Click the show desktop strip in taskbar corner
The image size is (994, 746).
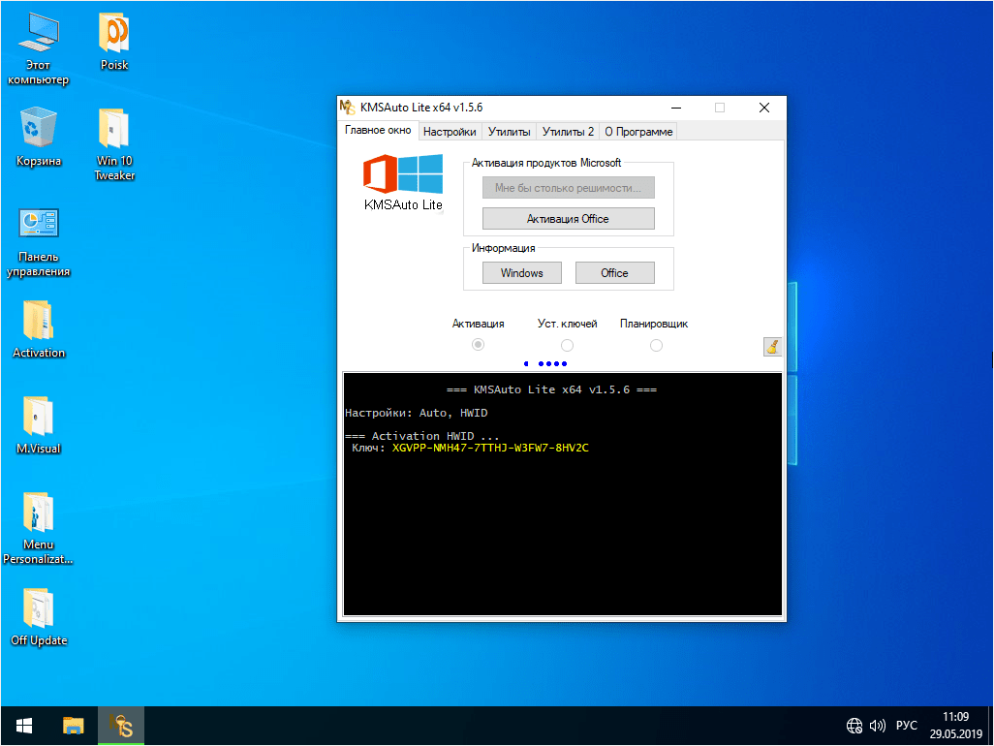pos(990,726)
